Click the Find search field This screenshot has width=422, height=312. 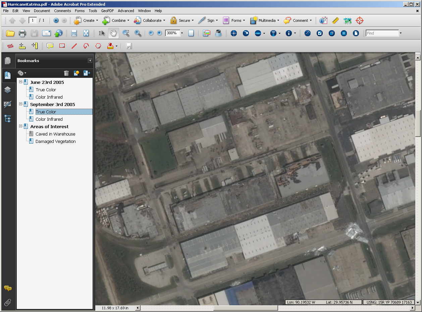coord(382,33)
